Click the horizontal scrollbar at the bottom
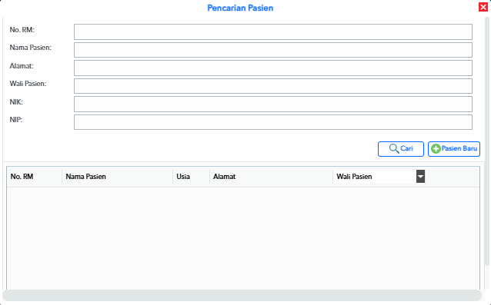Viewport: 491px width, 305px height. (242, 295)
